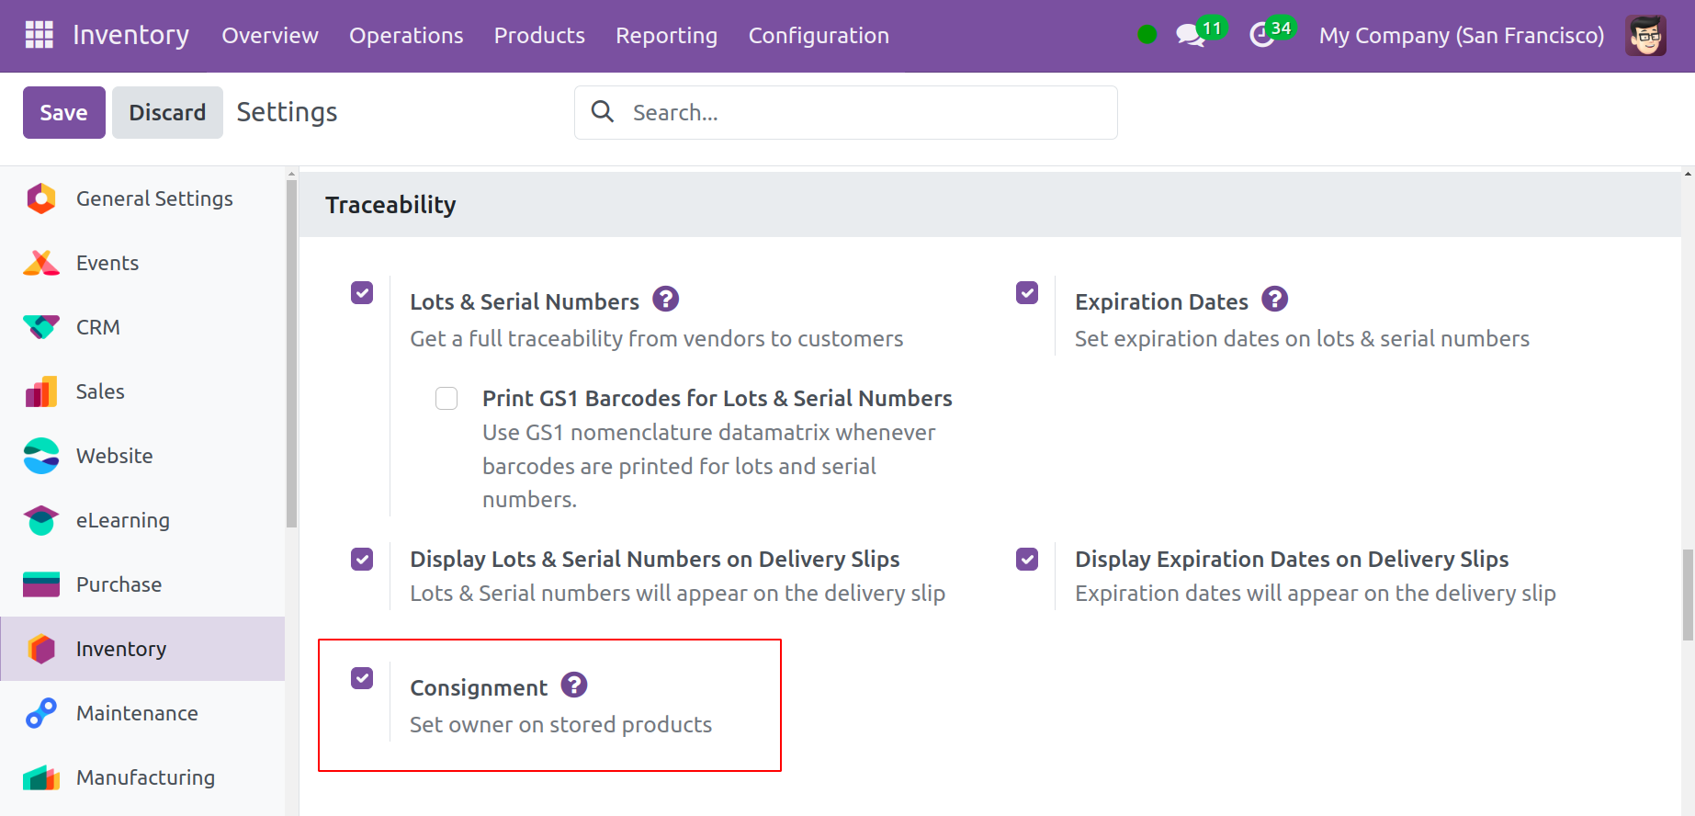This screenshot has width=1695, height=816.
Task: Open the chat messages icon with 11 badge
Action: point(1191,35)
